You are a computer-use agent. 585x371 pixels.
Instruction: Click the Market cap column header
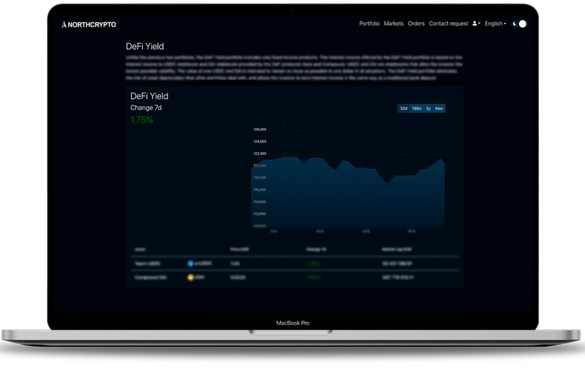tap(395, 250)
